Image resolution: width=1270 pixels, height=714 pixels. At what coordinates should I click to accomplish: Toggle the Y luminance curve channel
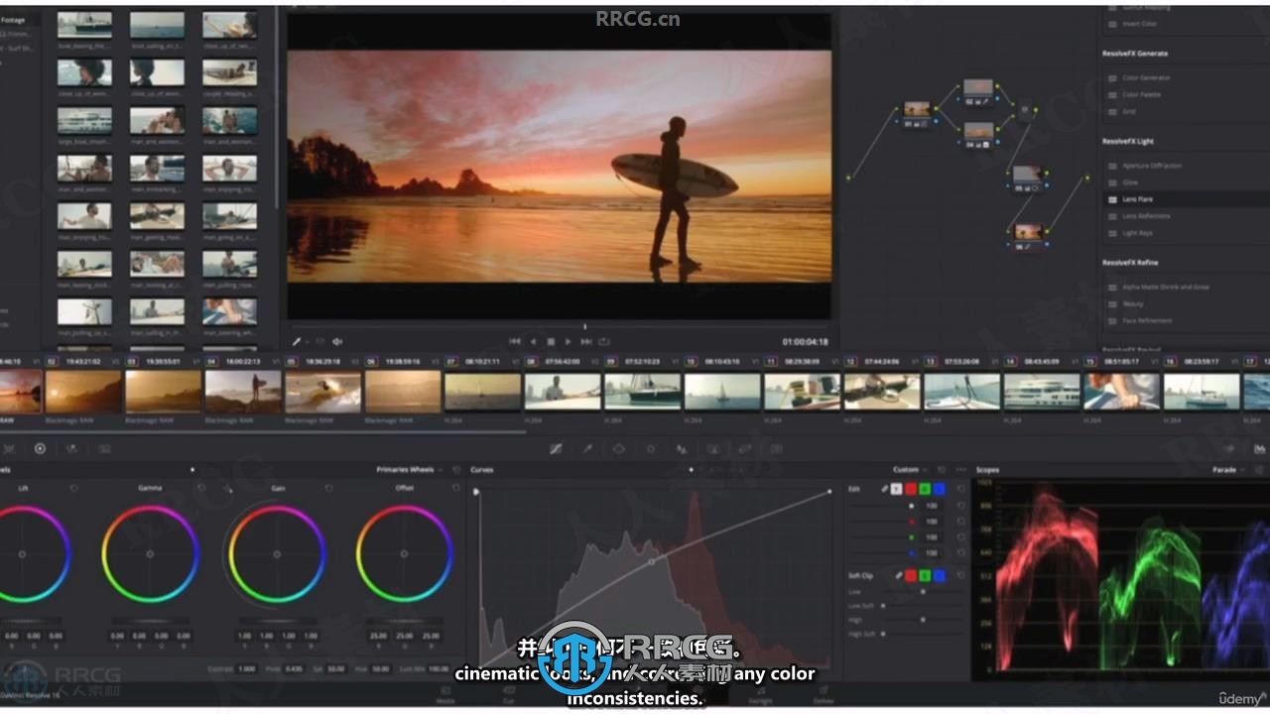(896, 488)
